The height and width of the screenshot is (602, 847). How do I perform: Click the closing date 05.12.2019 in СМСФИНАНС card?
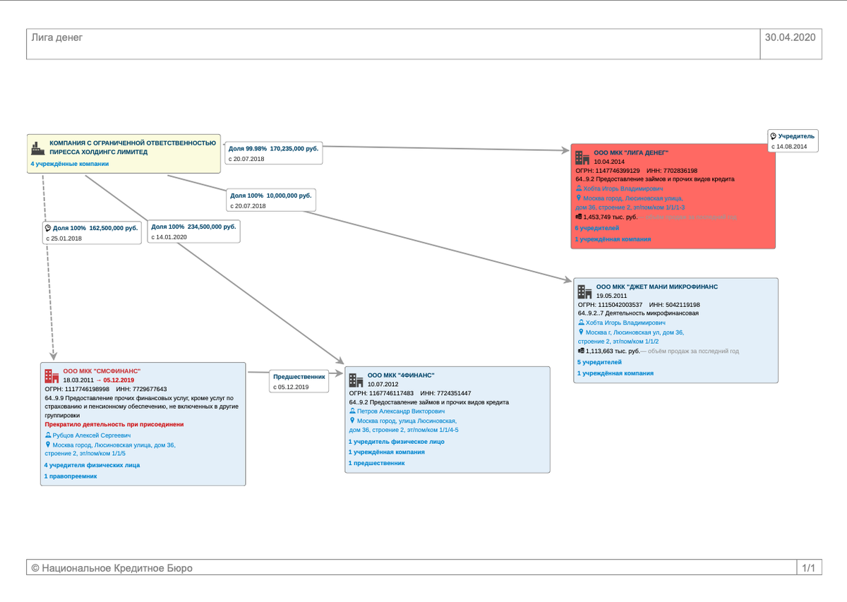[118, 380]
